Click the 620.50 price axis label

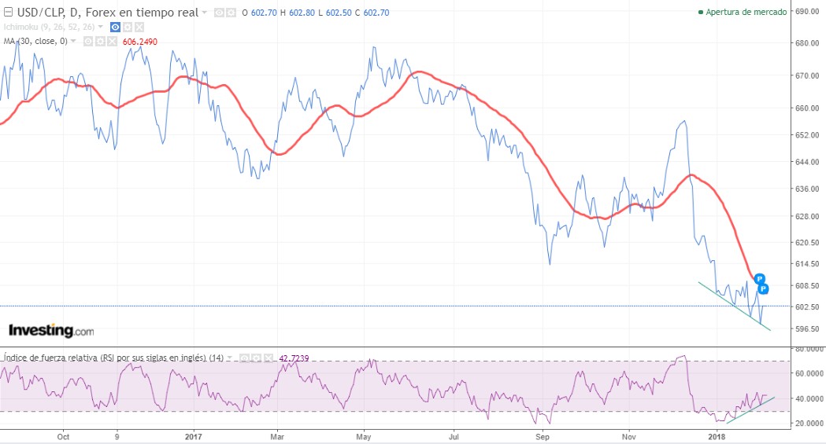point(806,242)
